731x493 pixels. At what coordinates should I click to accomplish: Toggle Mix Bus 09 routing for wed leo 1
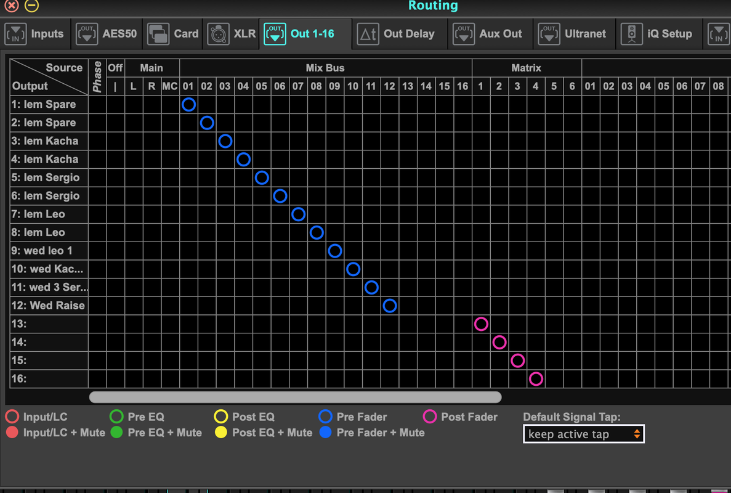(x=335, y=251)
